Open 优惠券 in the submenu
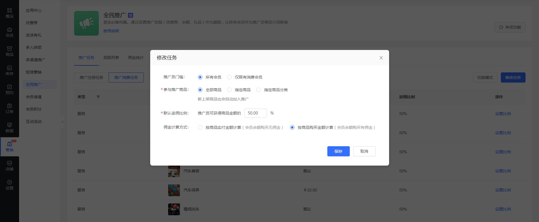 coord(32,23)
